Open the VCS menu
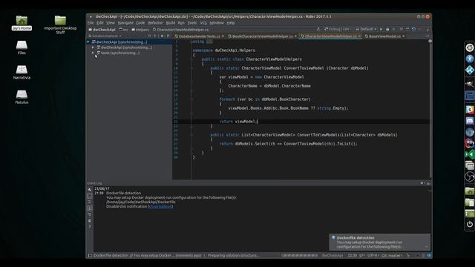 pos(203,23)
